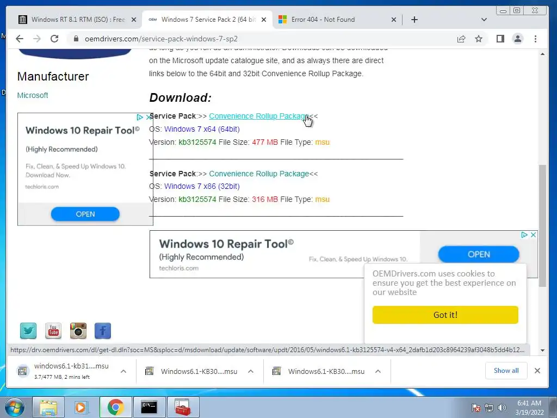Go back to the previous page
The image size is (557, 418).
[20, 39]
